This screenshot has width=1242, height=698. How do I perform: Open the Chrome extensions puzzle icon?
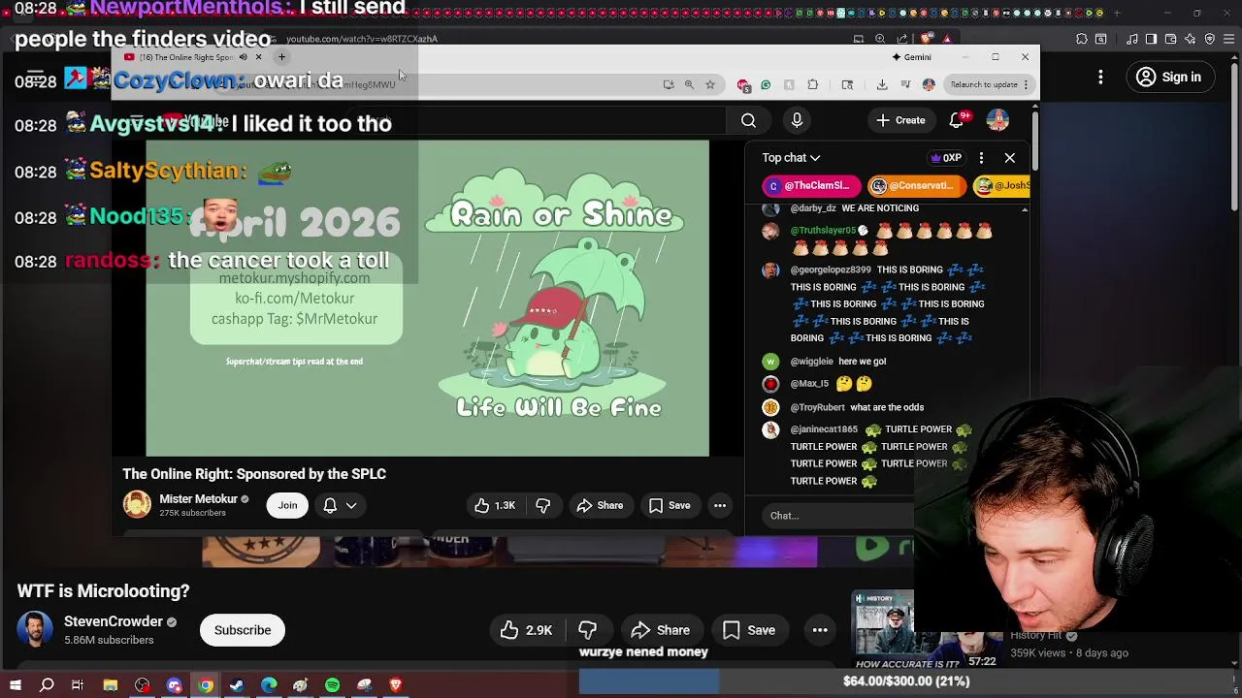click(x=813, y=84)
